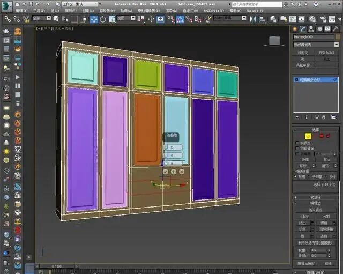Open Render Setup icon
The image size is (343, 274).
[x=323, y=19]
